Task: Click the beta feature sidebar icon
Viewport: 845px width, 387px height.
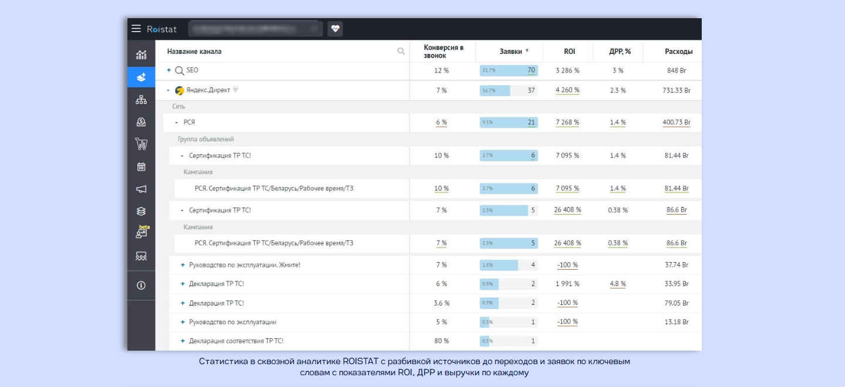Action: point(141,233)
